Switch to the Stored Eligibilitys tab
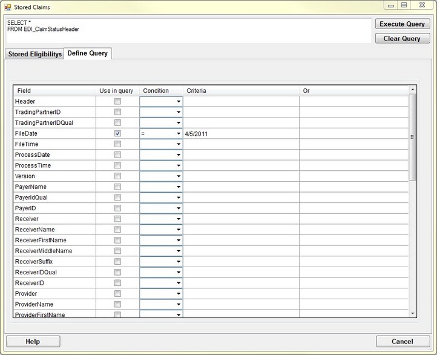437x355 pixels. [x=34, y=54]
